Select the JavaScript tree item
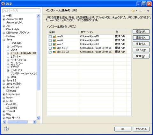The height and width of the screenshot is (135, 153). click(x=12, y=87)
